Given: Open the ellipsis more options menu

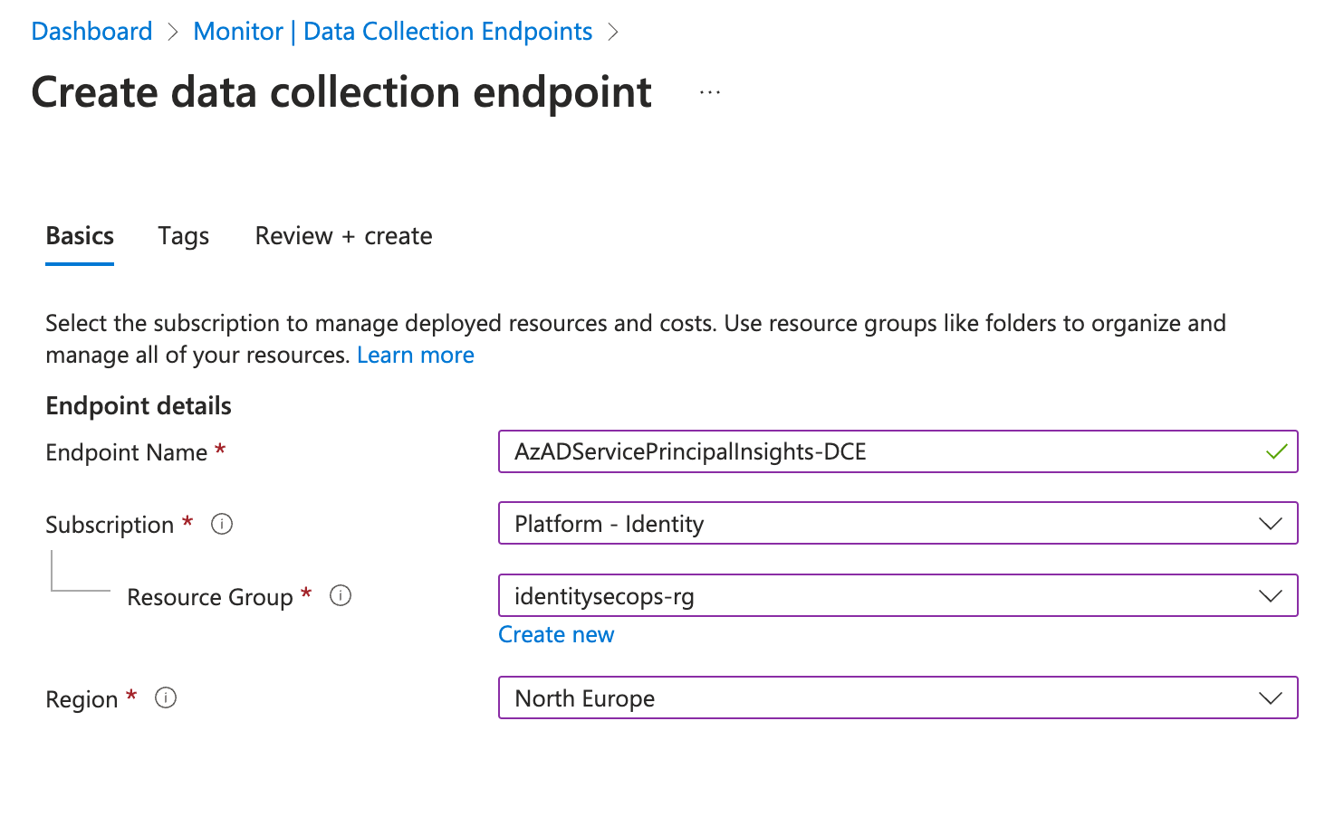Looking at the screenshot, I should click(x=710, y=92).
